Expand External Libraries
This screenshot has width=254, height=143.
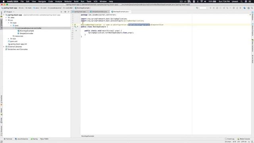click(4, 47)
